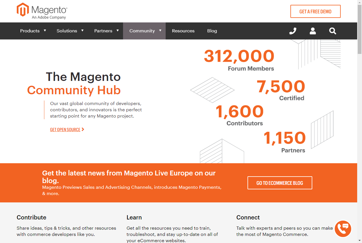Click the 7,500 Certified figure
362x243 pixels.
coord(281,90)
